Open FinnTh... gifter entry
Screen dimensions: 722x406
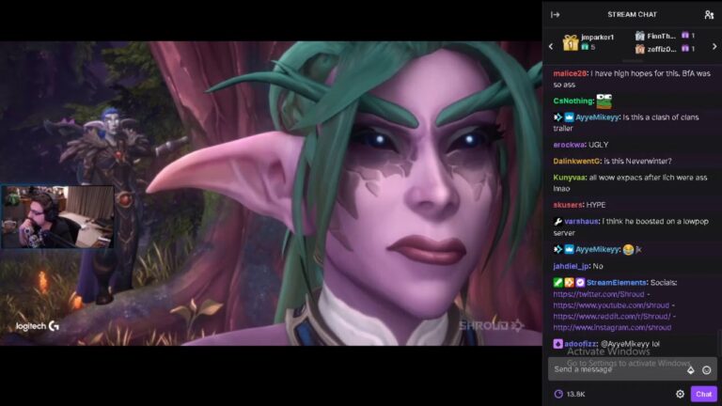(661, 36)
